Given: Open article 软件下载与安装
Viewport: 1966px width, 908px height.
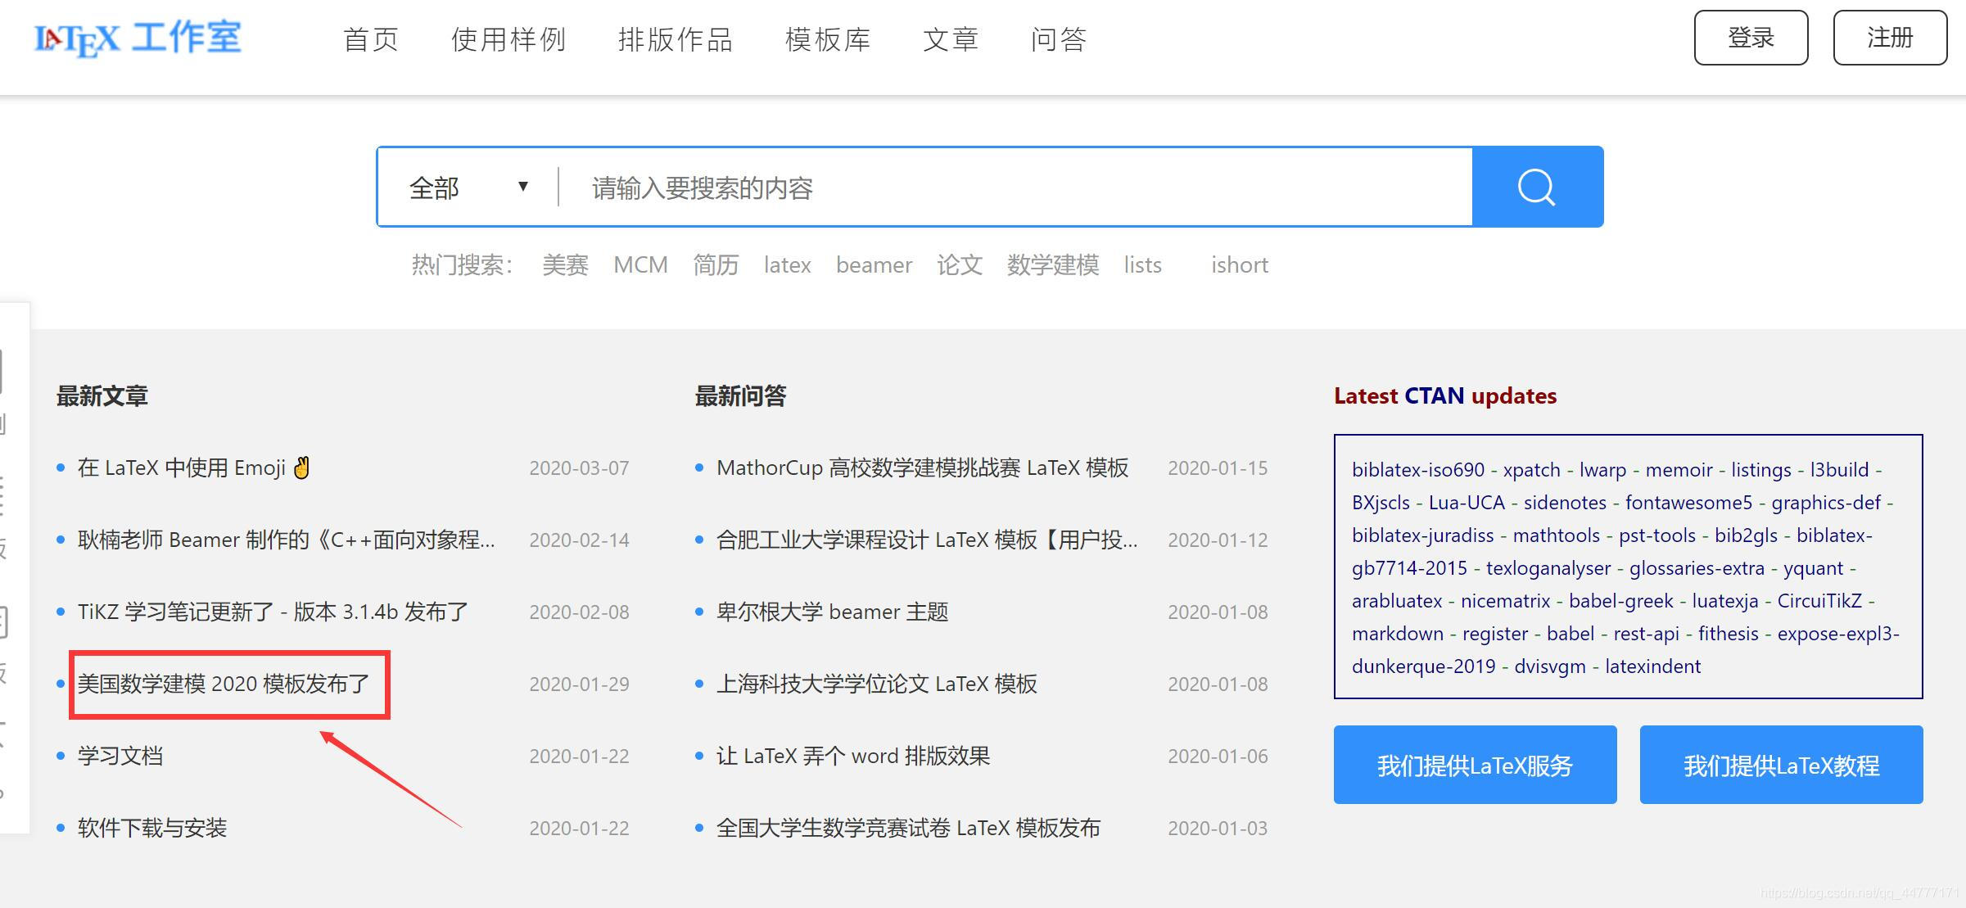Looking at the screenshot, I should 152,828.
